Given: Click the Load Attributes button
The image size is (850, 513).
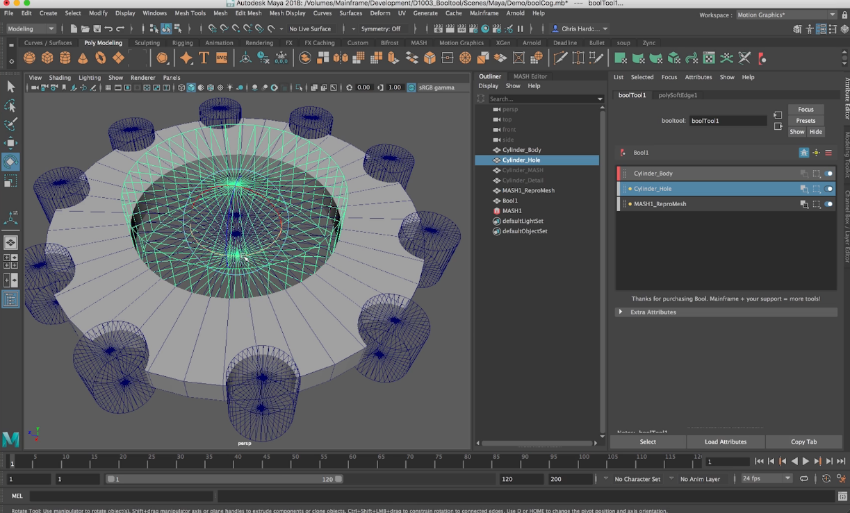Looking at the screenshot, I should point(725,441).
